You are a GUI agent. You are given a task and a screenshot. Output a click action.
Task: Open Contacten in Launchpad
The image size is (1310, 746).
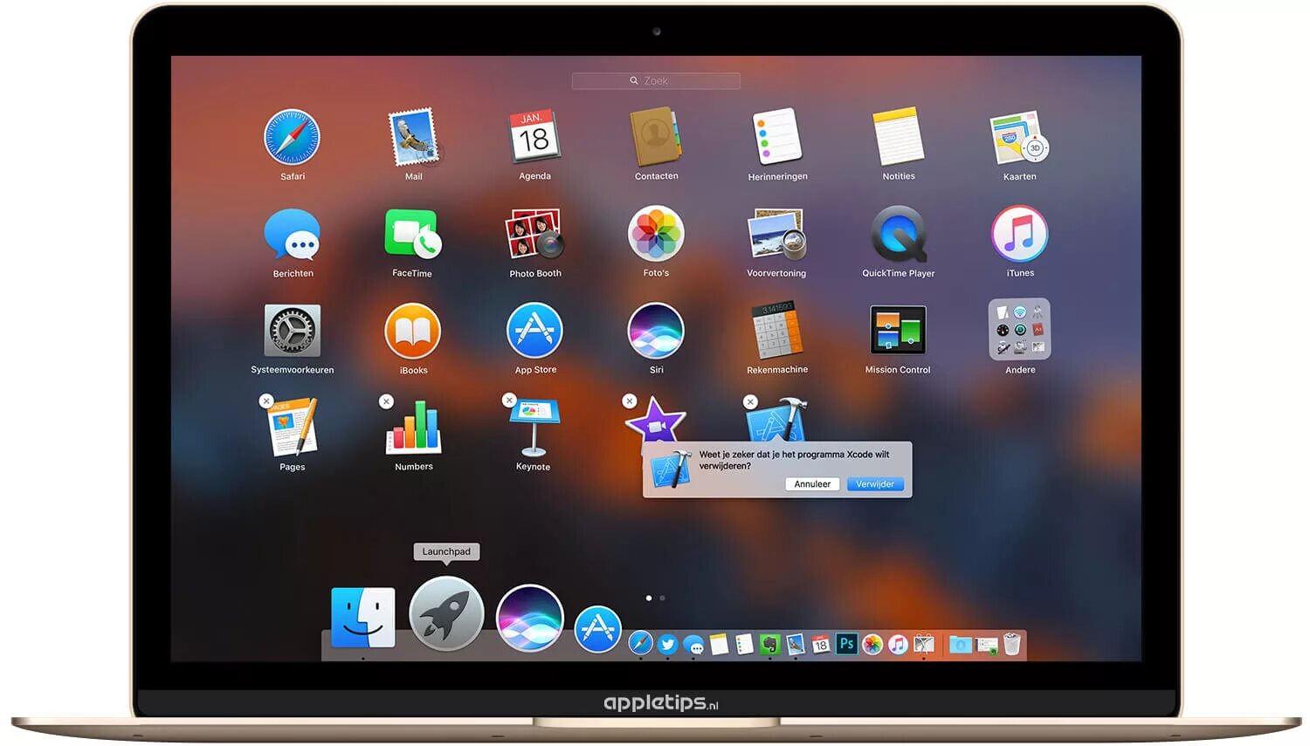(x=655, y=137)
